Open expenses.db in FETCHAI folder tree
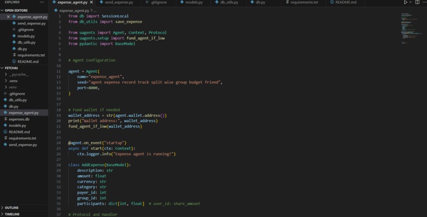This screenshot has height=217, width=427. point(19,120)
